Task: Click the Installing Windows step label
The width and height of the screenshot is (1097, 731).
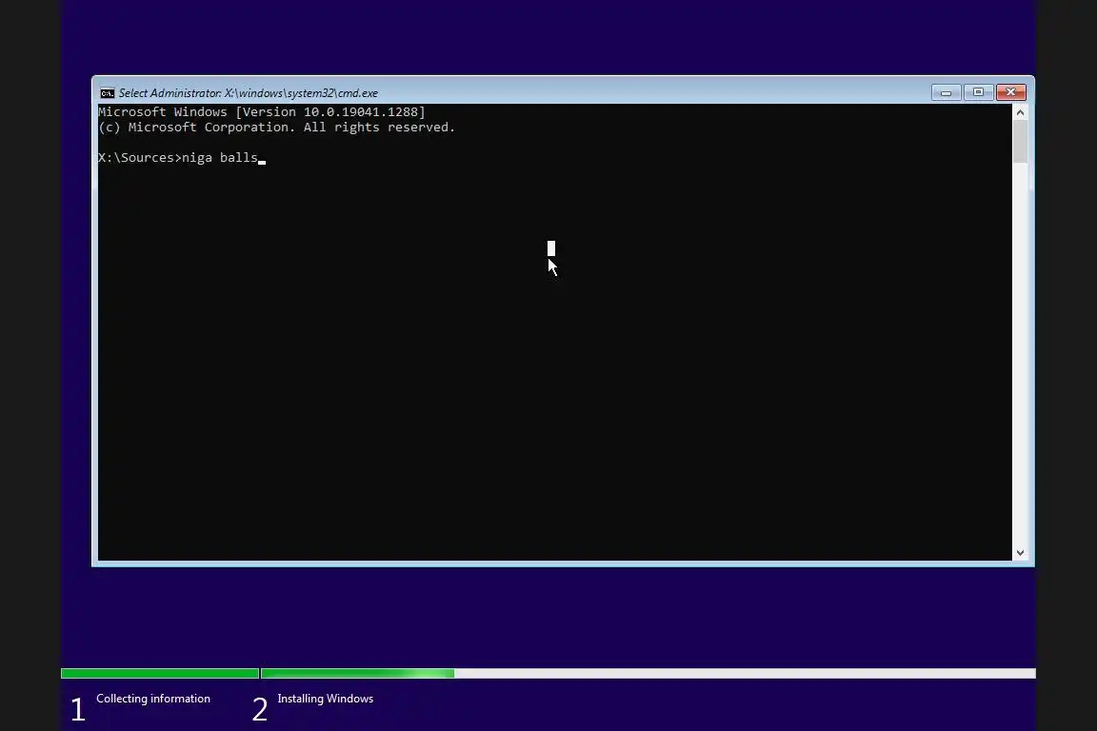Action: (x=326, y=698)
